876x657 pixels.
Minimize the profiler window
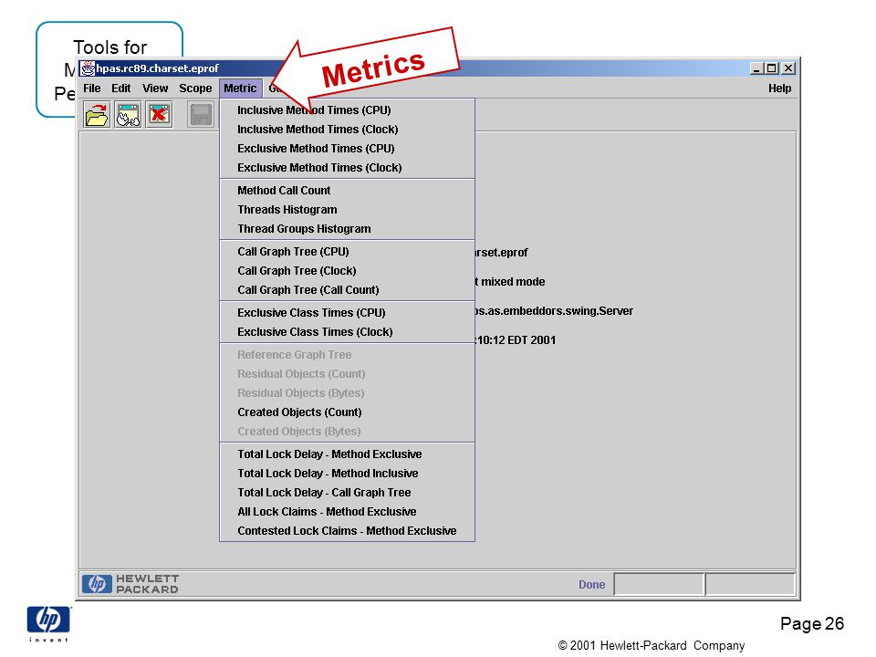tap(756, 68)
